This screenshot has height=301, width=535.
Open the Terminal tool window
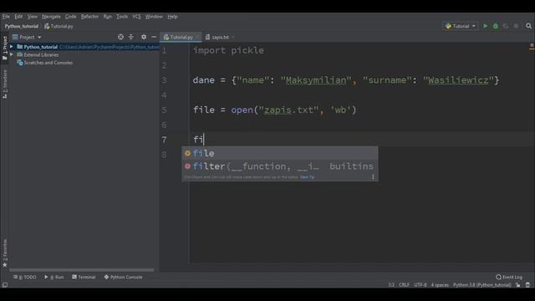coord(84,277)
